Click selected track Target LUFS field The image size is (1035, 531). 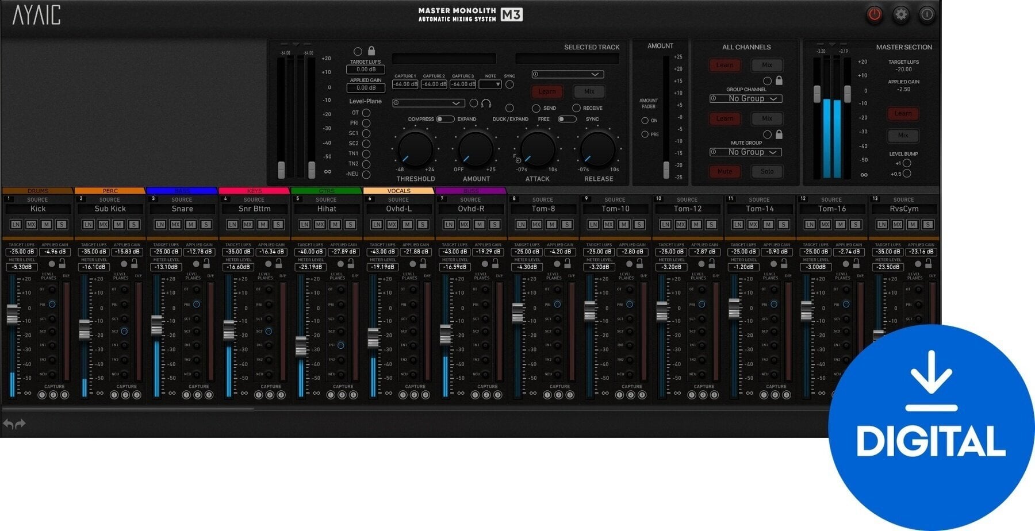[x=366, y=70]
